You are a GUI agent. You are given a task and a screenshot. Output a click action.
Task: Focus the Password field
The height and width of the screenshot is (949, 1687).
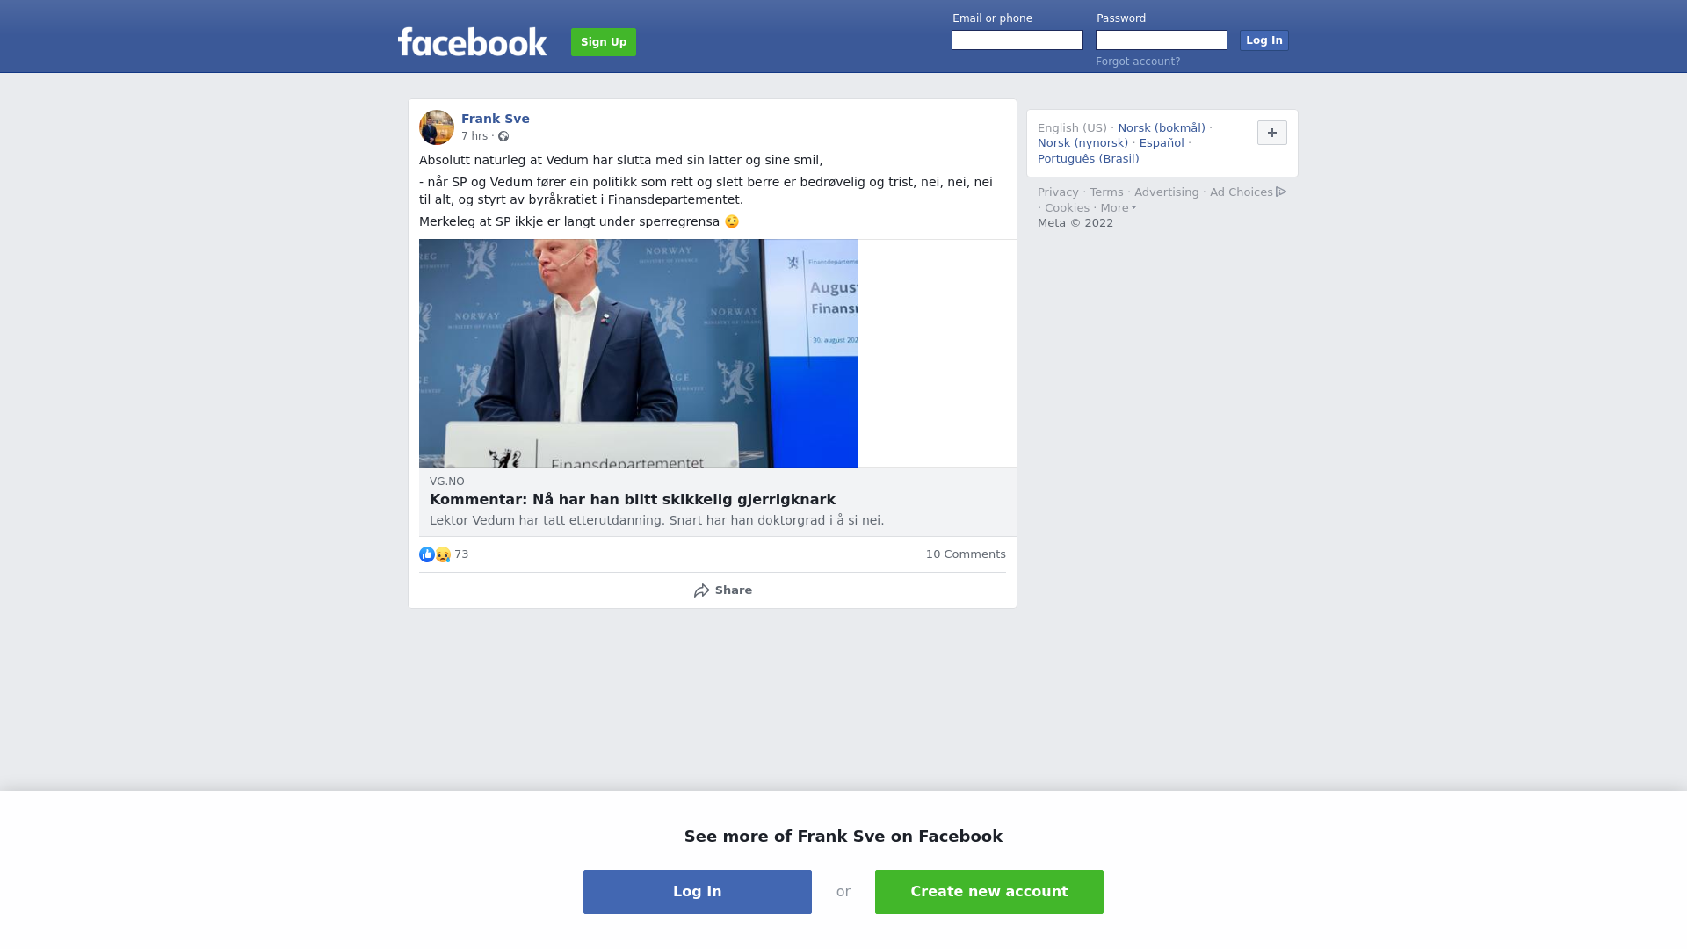1162,40
